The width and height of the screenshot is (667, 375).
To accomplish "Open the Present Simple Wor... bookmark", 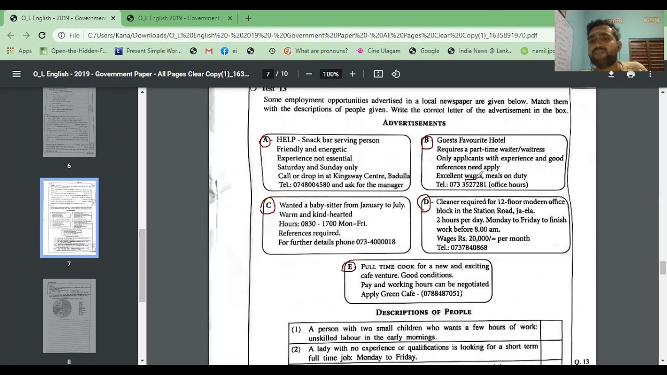I will pos(148,51).
